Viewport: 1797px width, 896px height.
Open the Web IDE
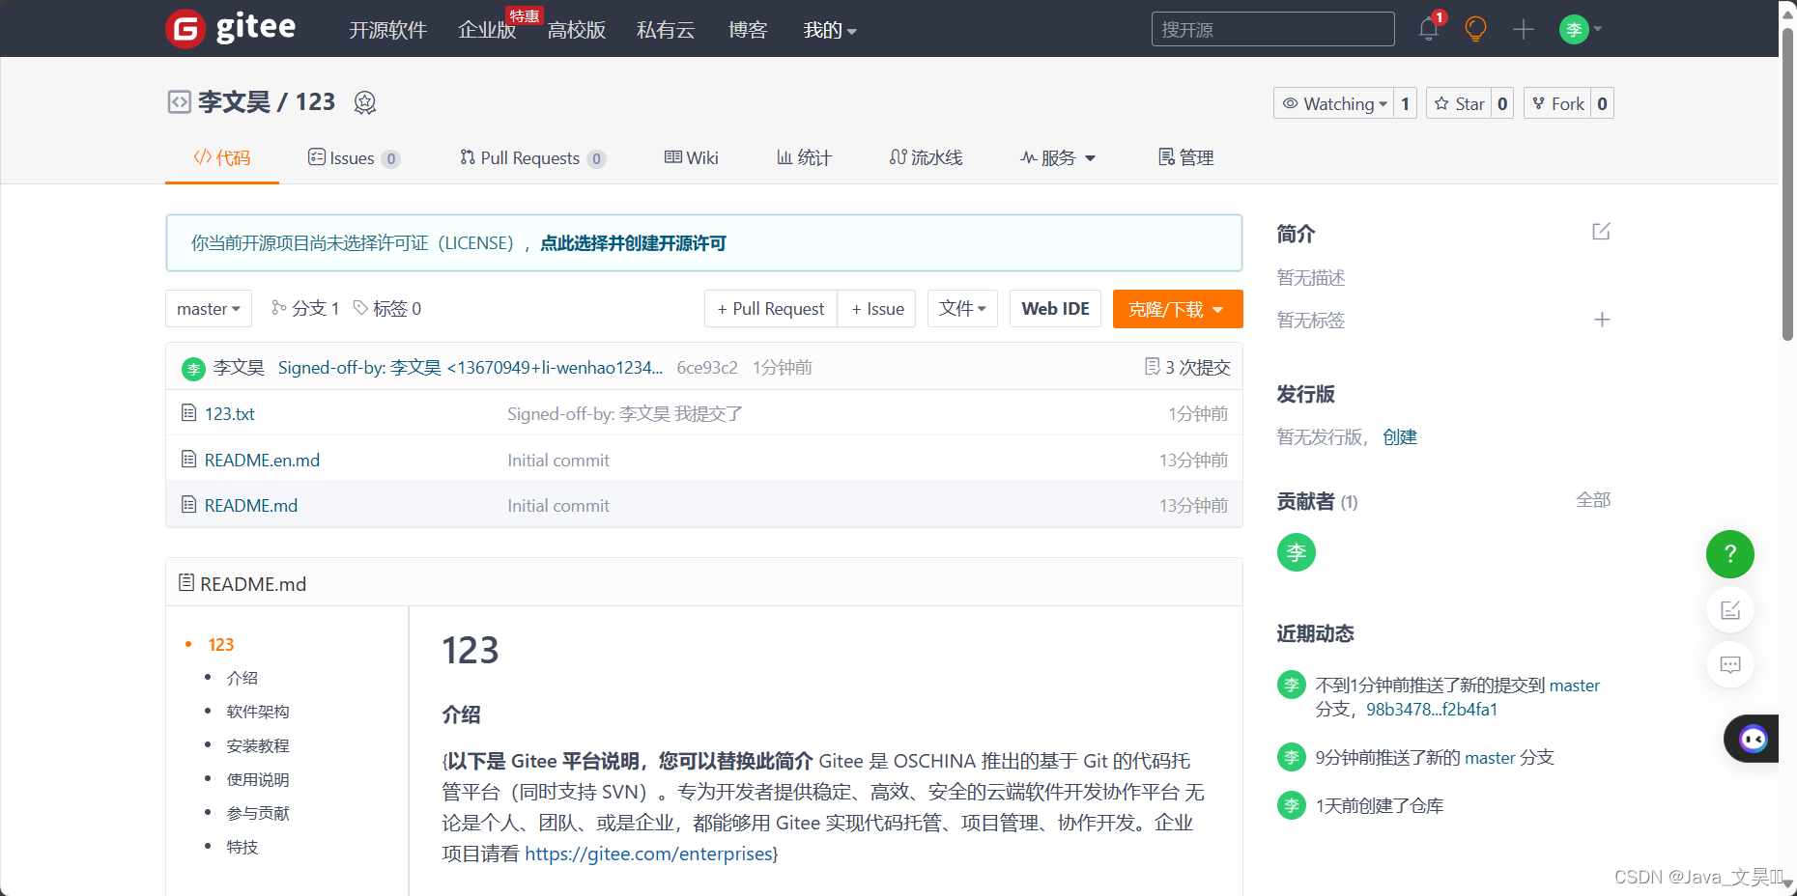(x=1055, y=309)
